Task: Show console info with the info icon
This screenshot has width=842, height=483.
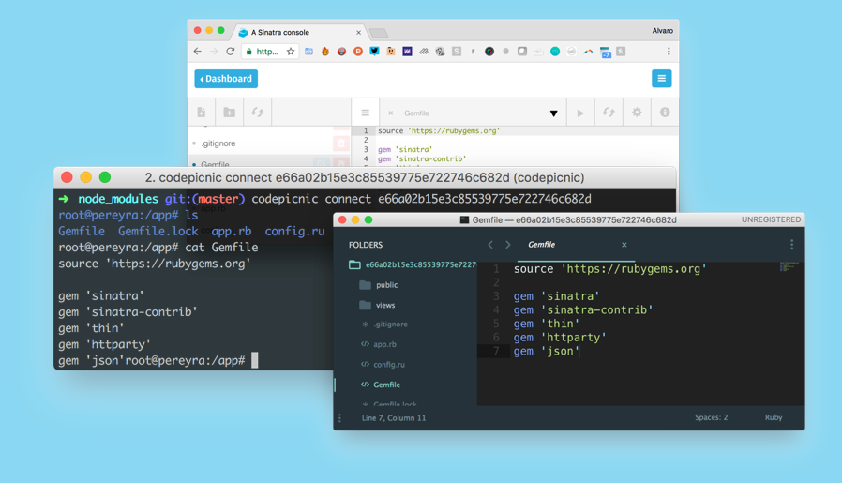Action: pos(665,113)
